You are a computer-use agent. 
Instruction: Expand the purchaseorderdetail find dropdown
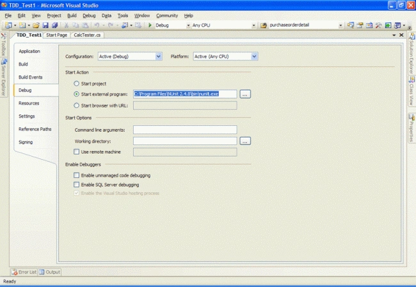[340, 26]
